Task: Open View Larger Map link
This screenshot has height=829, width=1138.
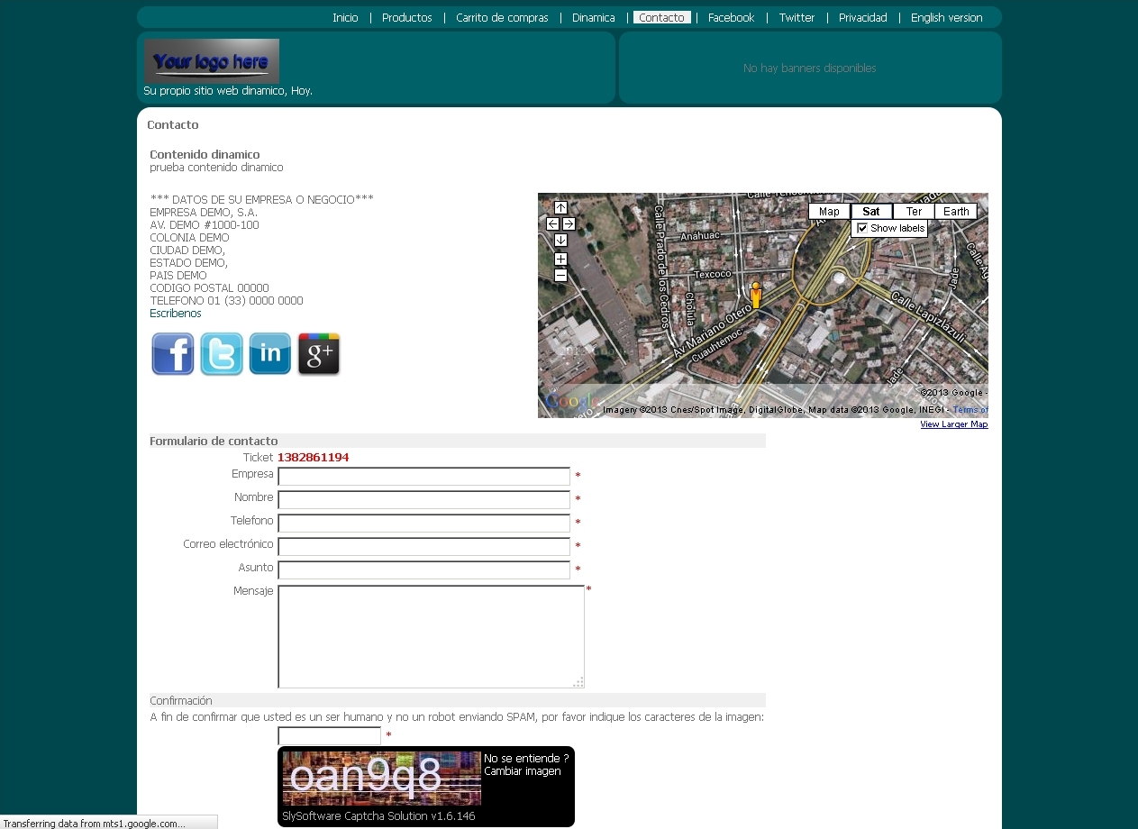Action: [954, 424]
